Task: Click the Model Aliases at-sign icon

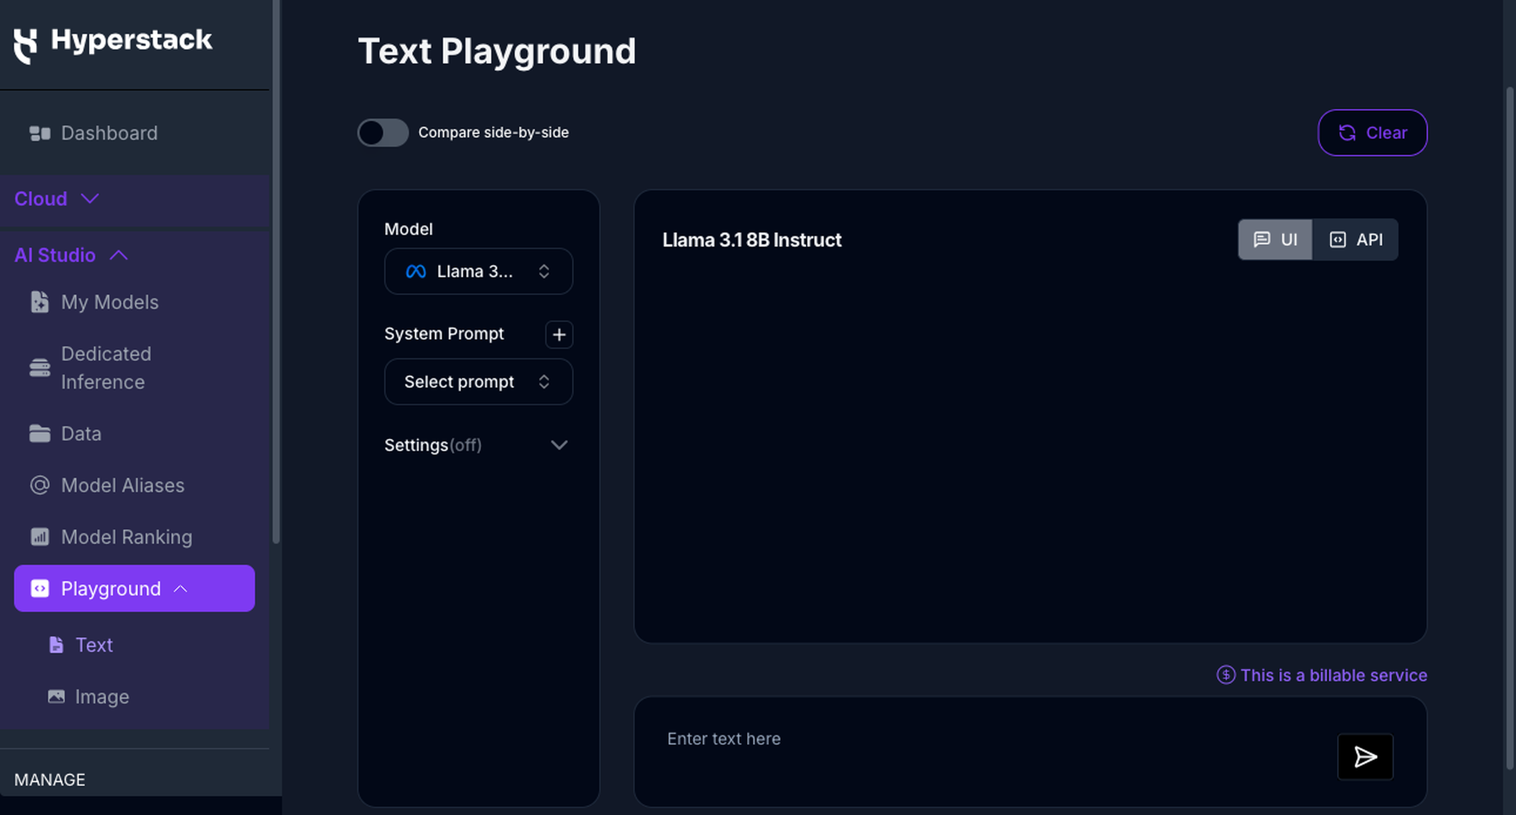Action: click(x=40, y=485)
